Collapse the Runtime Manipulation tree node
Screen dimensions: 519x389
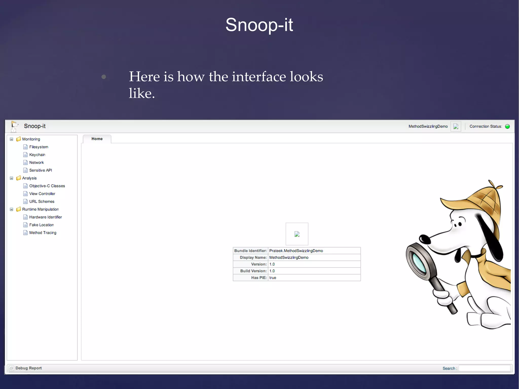[x=11, y=209]
